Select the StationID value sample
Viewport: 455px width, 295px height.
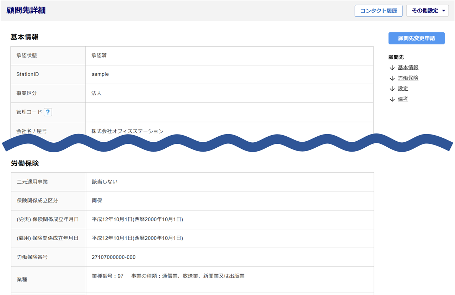pyautogui.click(x=100, y=74)
